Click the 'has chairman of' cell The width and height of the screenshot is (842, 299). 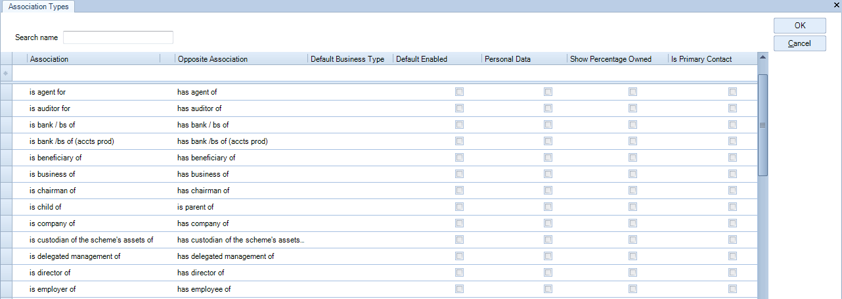[x=241, y=191]
